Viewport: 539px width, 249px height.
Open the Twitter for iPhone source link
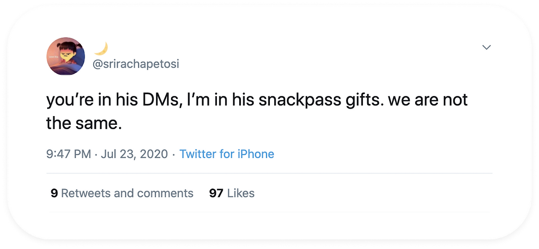click(x=227, y=154)
